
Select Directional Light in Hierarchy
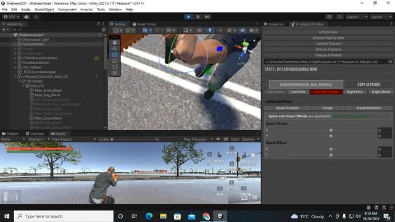pyautogui.click(x=36, y=39)
